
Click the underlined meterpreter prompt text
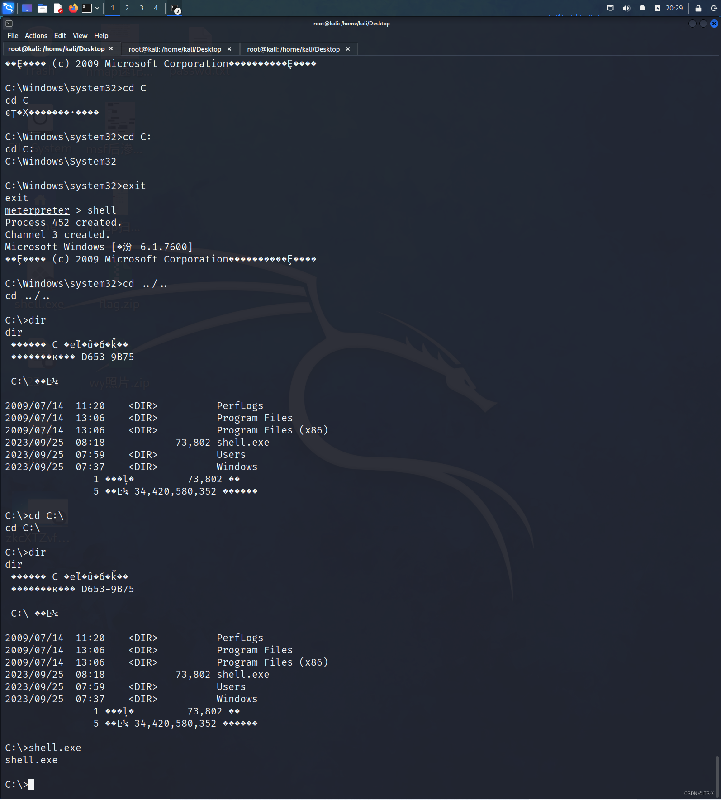[x=37, y=210]
